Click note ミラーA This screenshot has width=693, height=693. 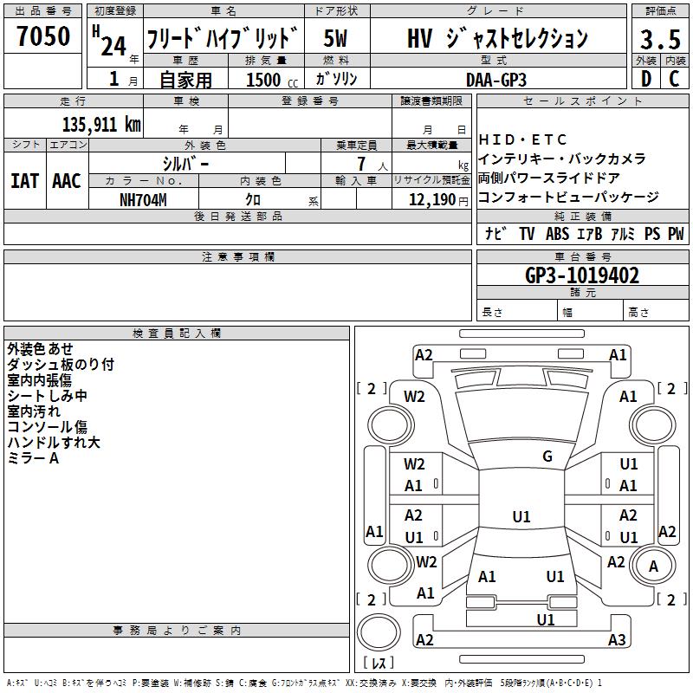pos(33,458)
